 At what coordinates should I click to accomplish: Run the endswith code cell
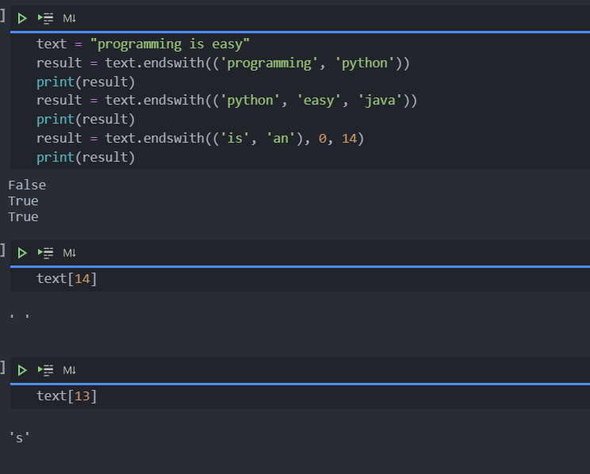pyautogui.click(x=22, y=17)
